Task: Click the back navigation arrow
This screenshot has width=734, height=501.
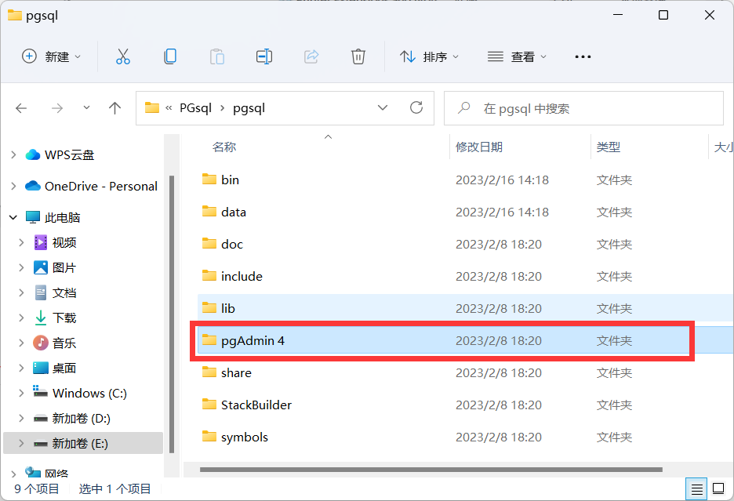Action: pyautogui.click(x=21, y=107)
